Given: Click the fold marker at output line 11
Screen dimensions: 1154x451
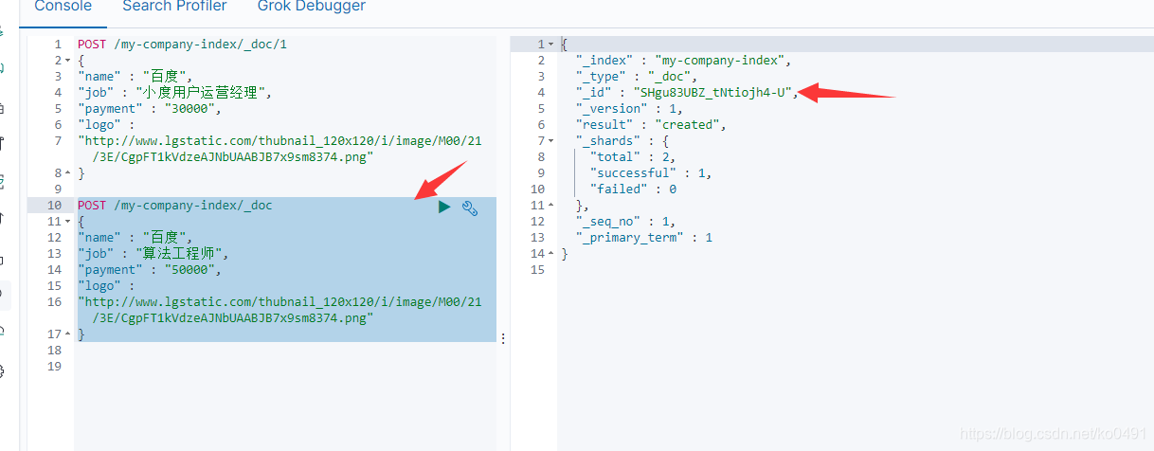Looking at the screenshot, I should 551,206.
